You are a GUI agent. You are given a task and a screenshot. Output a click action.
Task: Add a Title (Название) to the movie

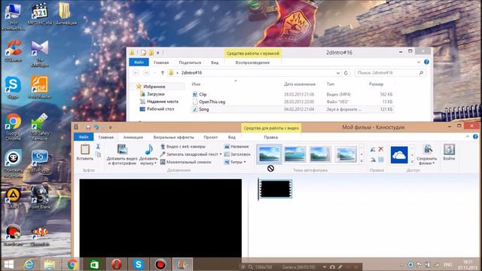pos(236,147)
